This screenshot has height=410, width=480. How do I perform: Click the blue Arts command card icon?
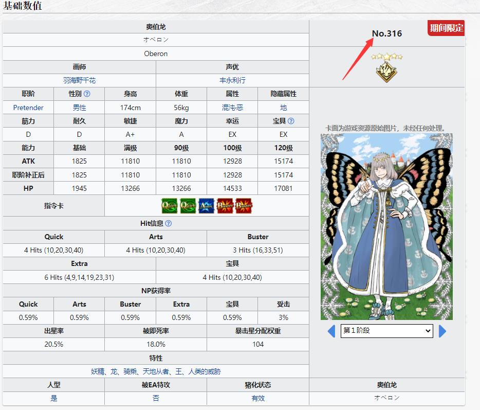tap(206, 206)
